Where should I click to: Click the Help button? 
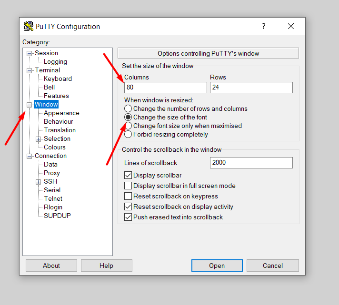click(106, 266)
